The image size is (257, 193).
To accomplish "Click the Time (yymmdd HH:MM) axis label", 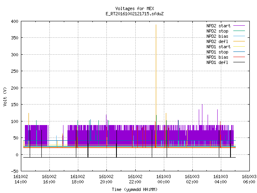I will (135, 189).
